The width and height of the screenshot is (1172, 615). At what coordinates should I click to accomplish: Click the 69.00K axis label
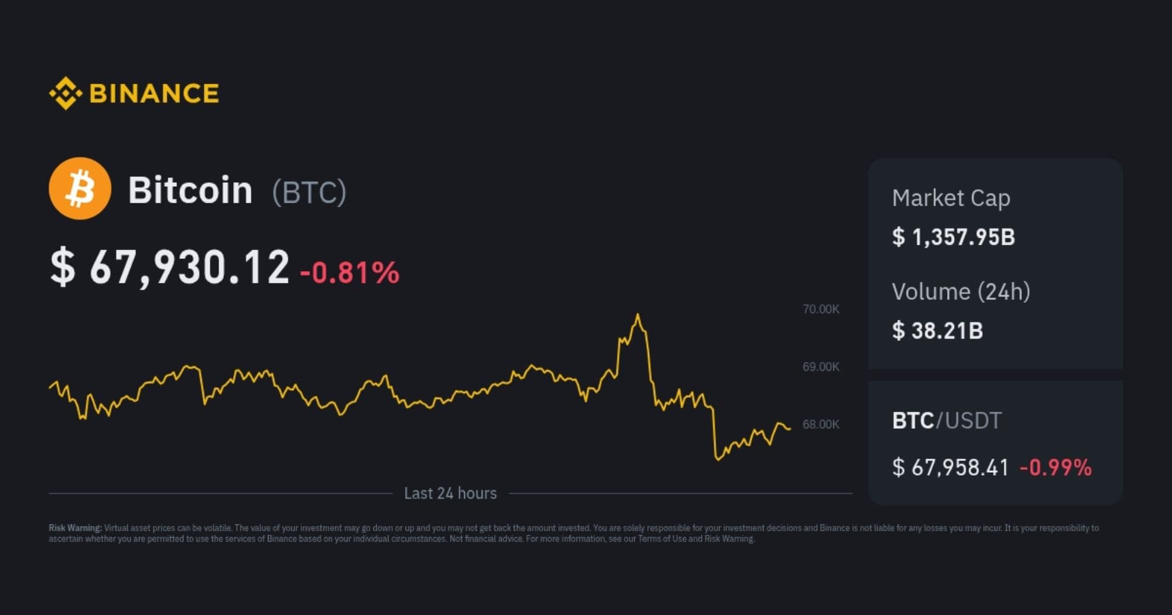pos(820,367)
